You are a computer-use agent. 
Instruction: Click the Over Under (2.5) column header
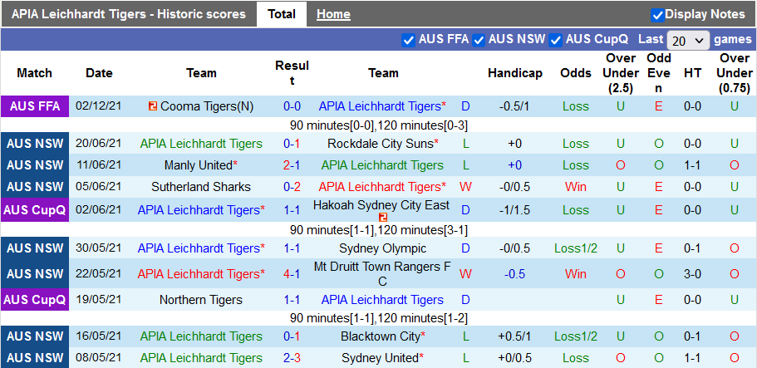(x=621, y=73)
